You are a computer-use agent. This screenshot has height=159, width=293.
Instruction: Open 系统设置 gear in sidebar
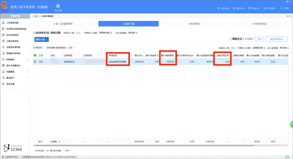pyautogui.click(x=10, y=84)
